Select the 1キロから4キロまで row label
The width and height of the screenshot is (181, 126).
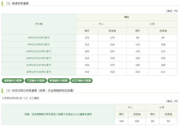point(39,38)
